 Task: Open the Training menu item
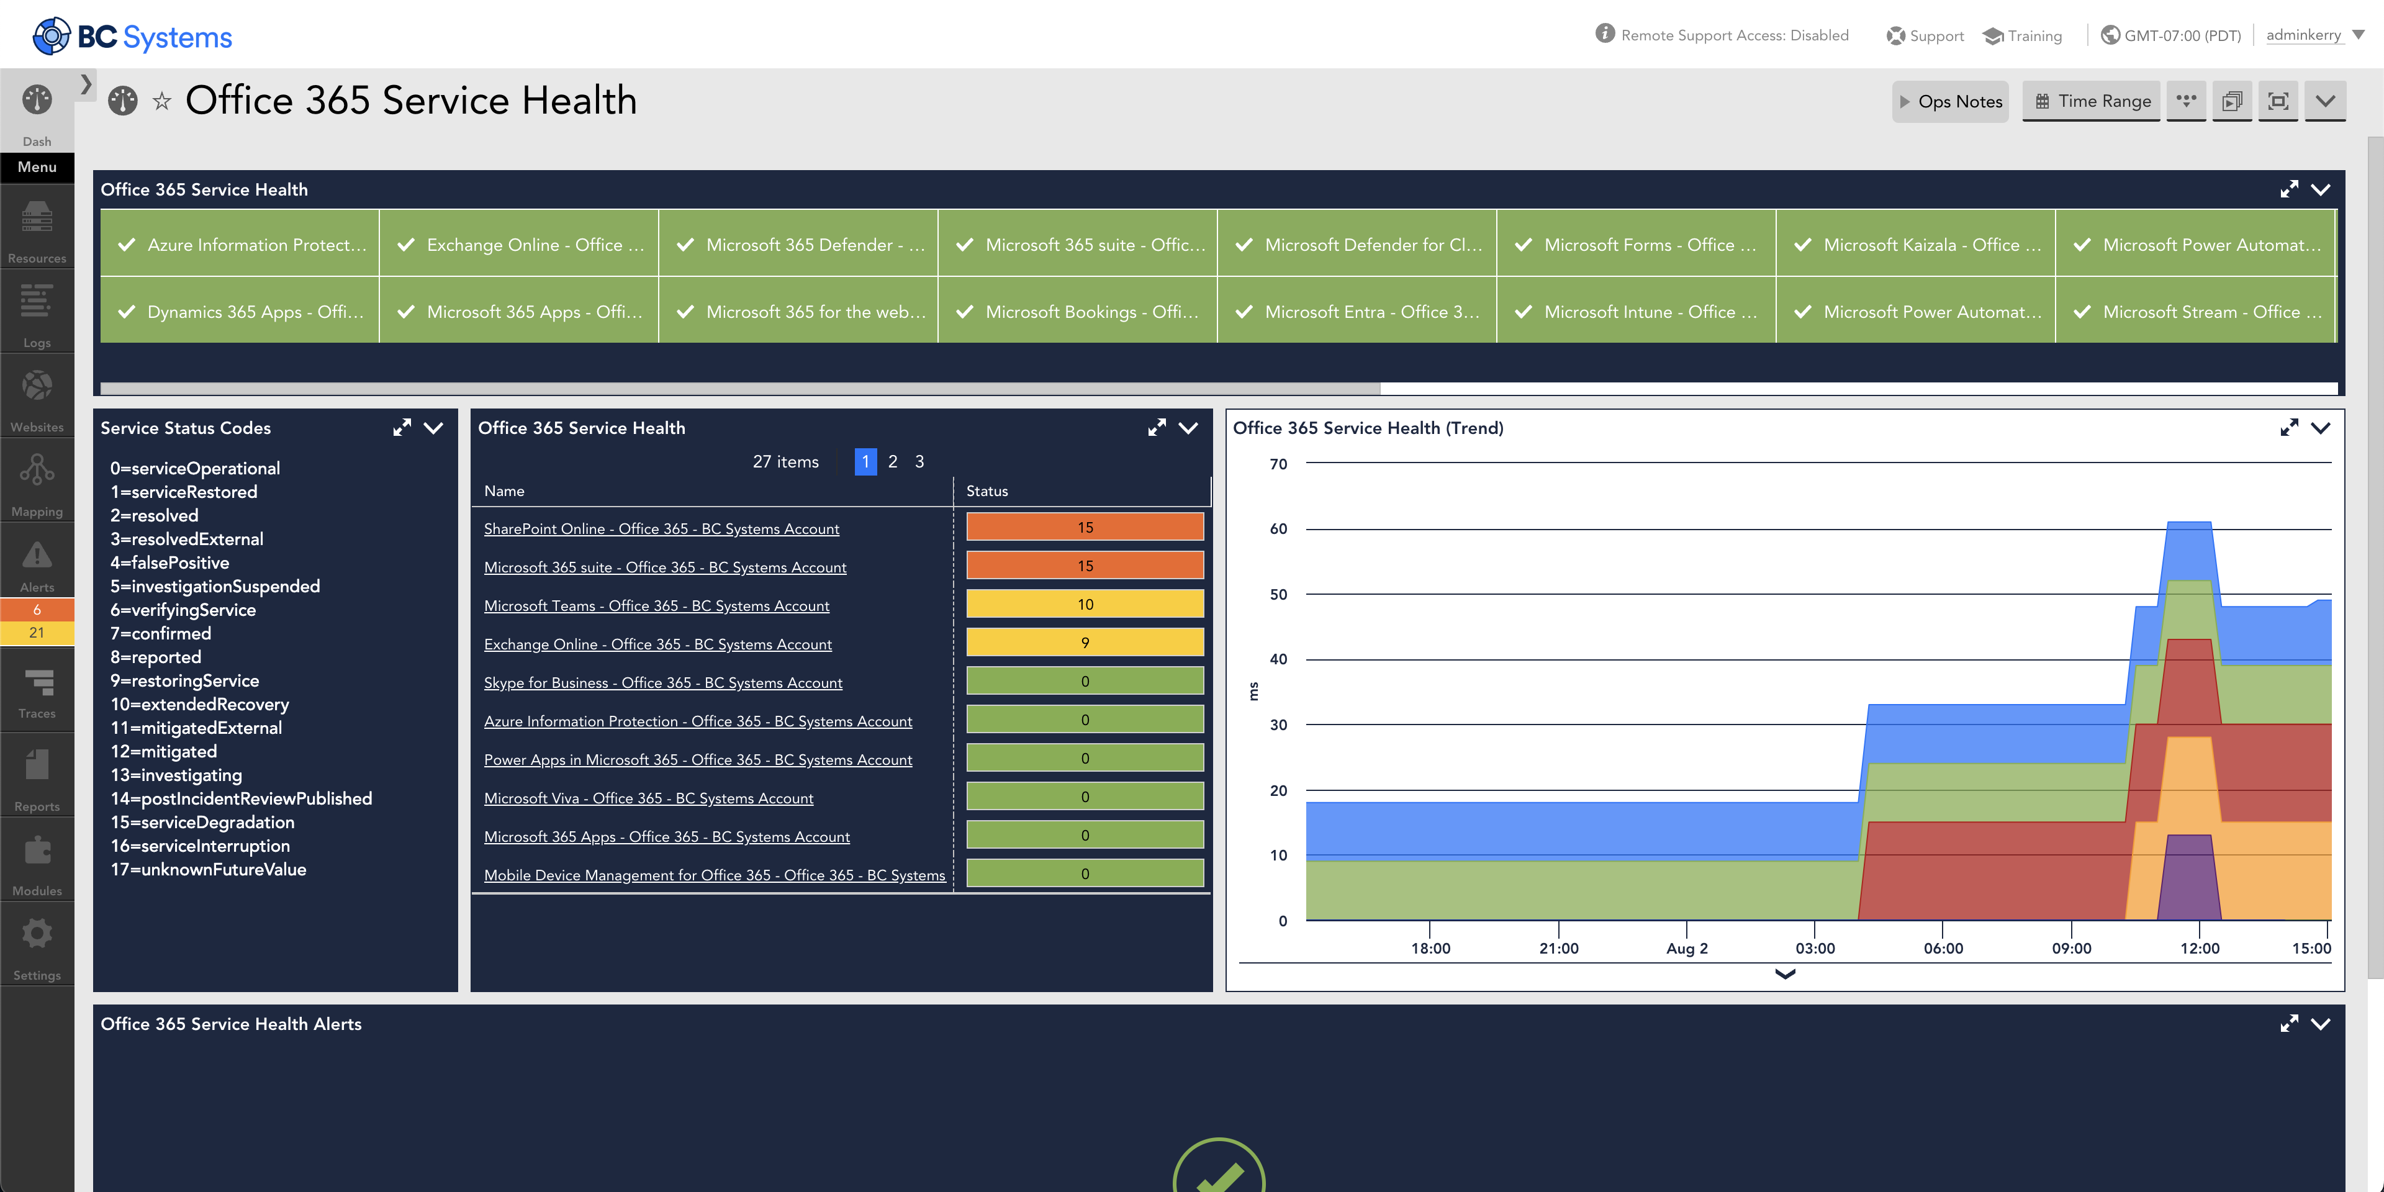[2022, 35]
